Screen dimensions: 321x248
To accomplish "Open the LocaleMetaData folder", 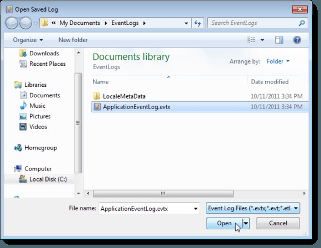I will [x=124, y=96].
